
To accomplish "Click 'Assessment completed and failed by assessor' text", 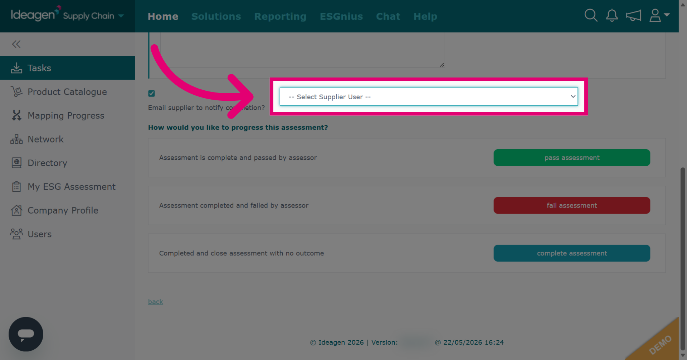I will pos(234,205).
